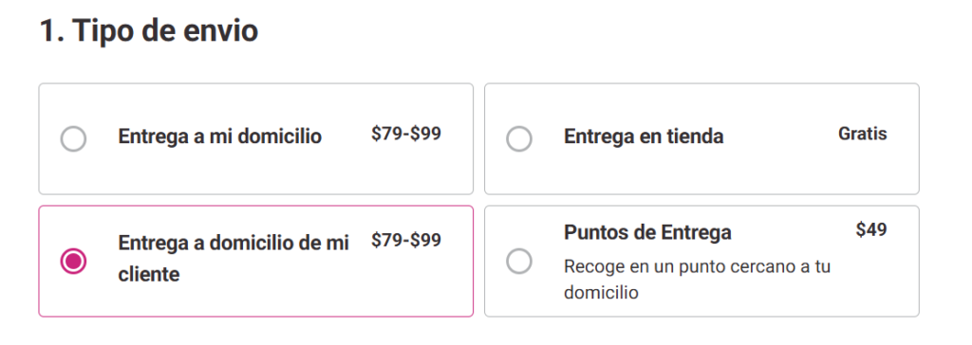This screenshot has width=972, height=345.
Task: Click the $49 price for Puntos de Entrega
Action: [871, 229]
